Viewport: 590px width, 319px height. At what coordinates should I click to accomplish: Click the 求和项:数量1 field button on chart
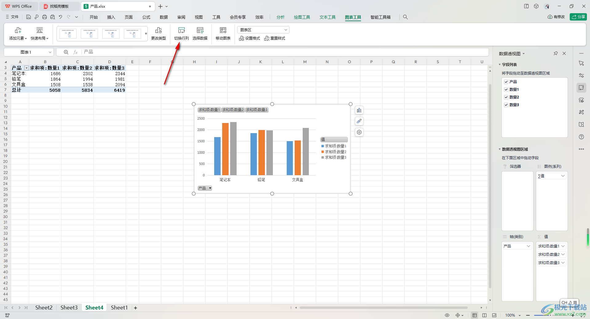tap(209, 110)
